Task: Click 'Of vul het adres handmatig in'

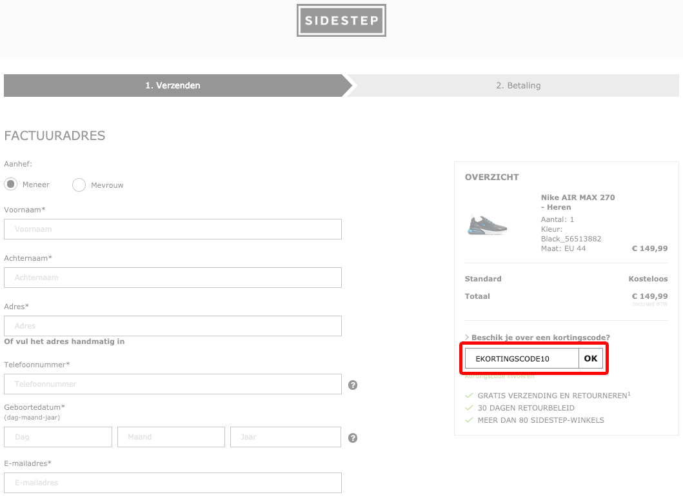Action: point(64,341)
